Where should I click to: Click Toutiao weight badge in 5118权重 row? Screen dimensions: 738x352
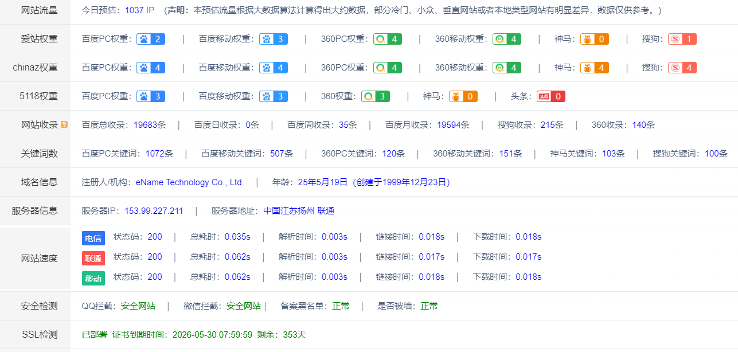551,96
